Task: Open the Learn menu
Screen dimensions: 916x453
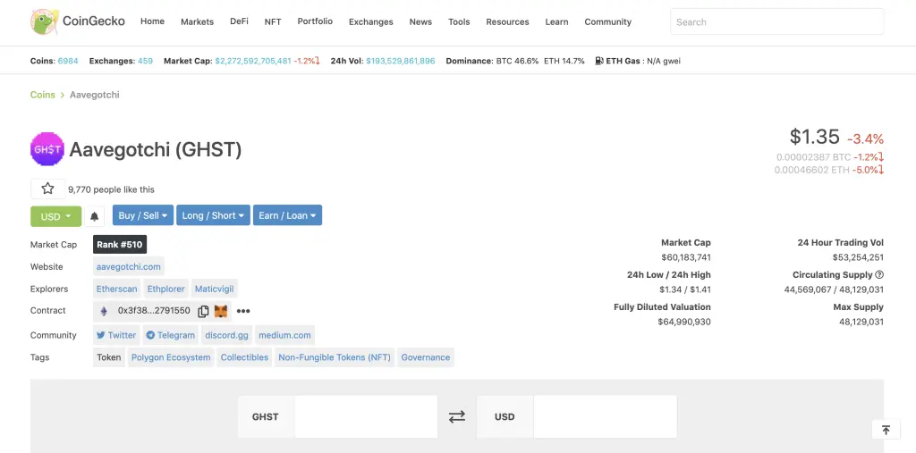Action: pos(556,21)
